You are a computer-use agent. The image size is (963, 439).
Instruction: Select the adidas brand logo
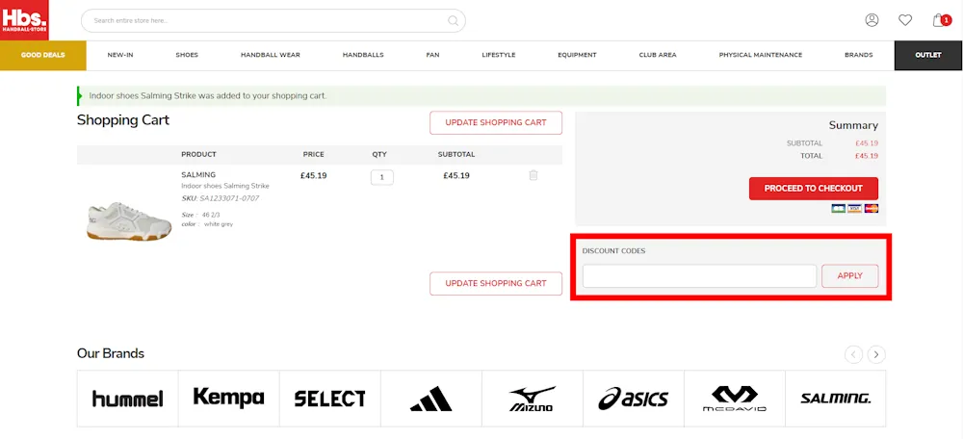431,399
